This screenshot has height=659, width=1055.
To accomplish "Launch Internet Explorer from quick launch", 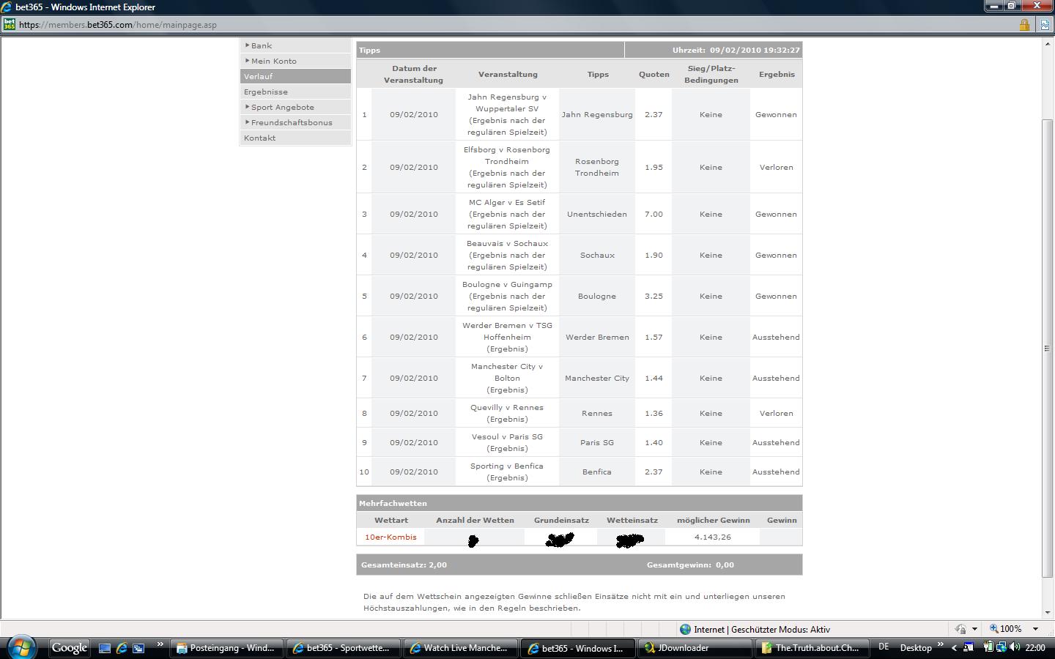I will [122, 648].
